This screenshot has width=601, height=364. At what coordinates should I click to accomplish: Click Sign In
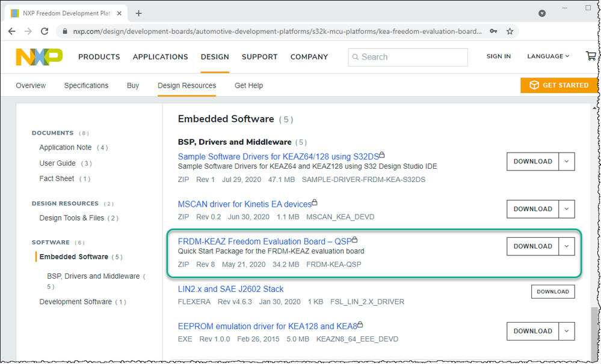[498, 56]
